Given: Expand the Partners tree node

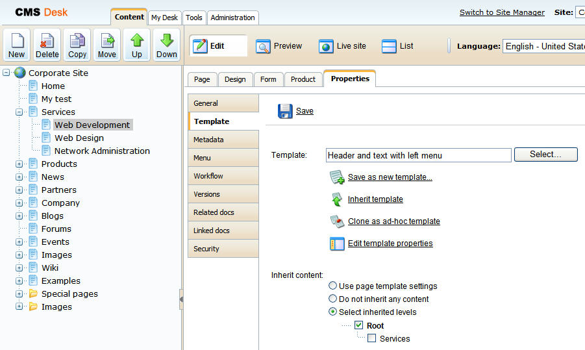Looking at the screenshot, I should 19,190.
